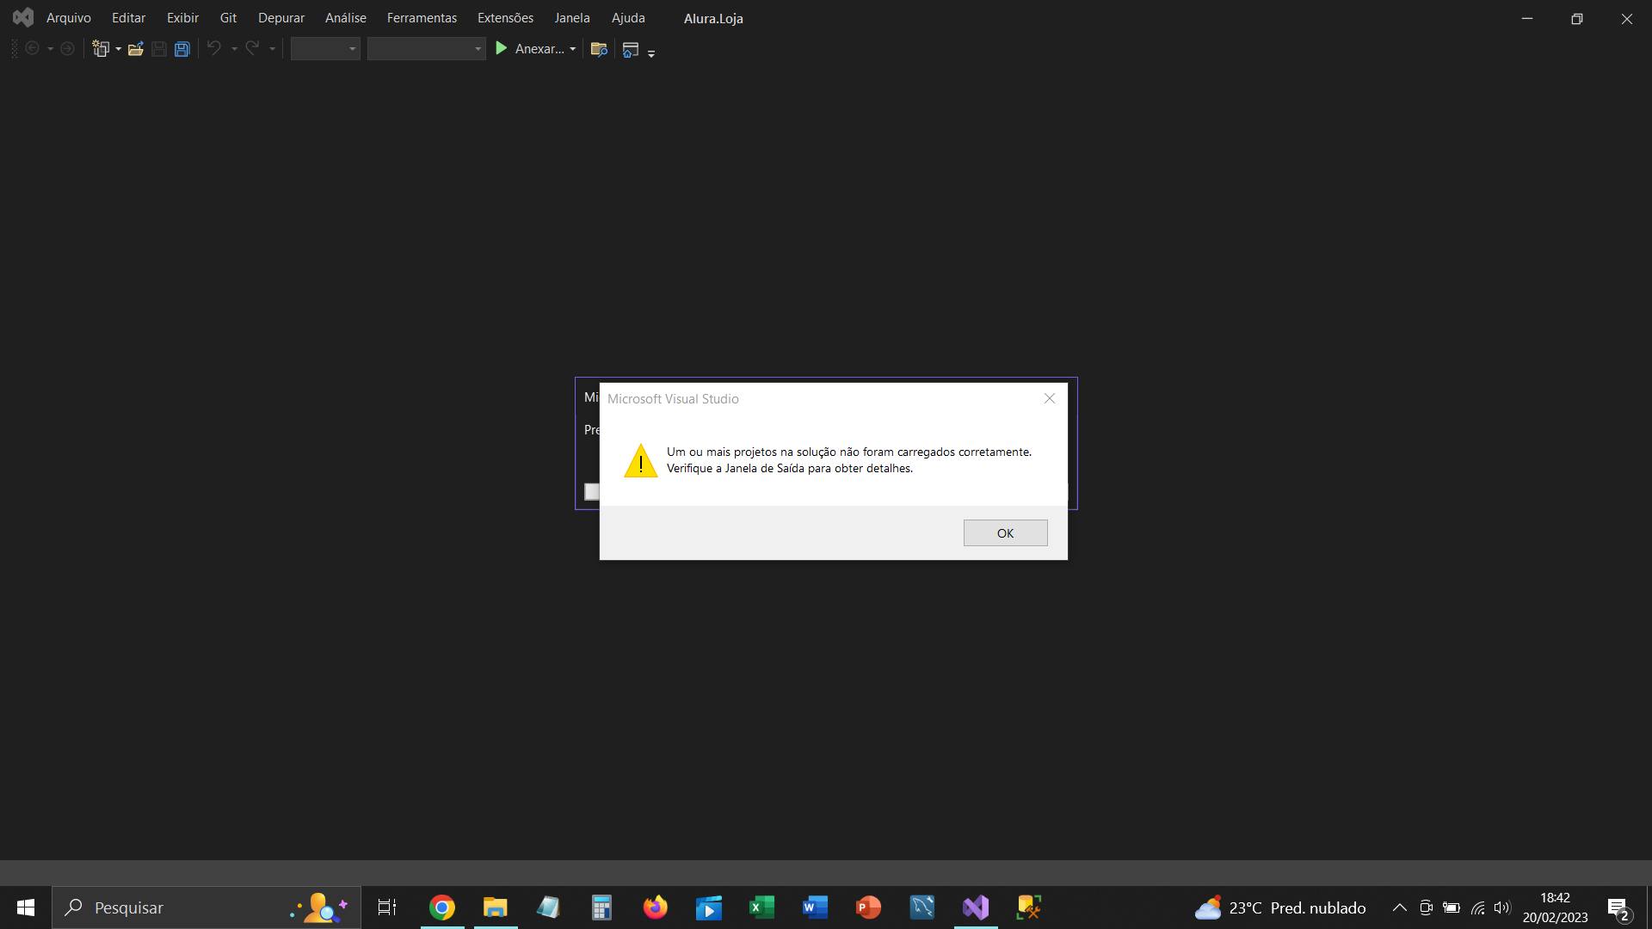Launch Word from the taskbar
This screenshot has width=1652, height=929.
[815, 907]
